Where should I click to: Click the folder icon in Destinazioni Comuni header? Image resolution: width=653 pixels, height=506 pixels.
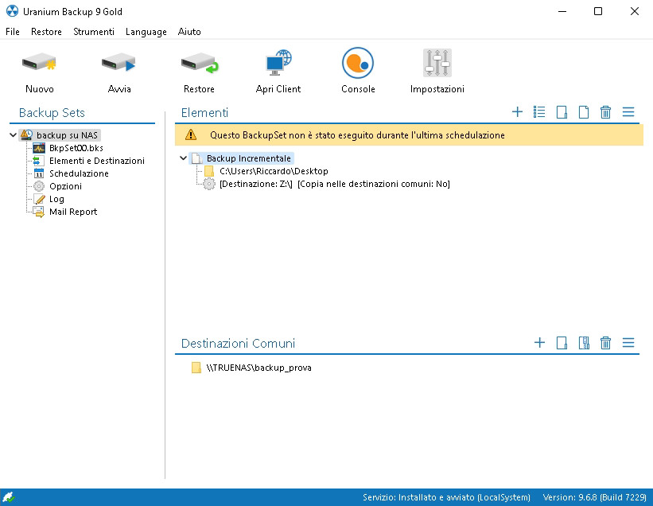tap(562, 343)
